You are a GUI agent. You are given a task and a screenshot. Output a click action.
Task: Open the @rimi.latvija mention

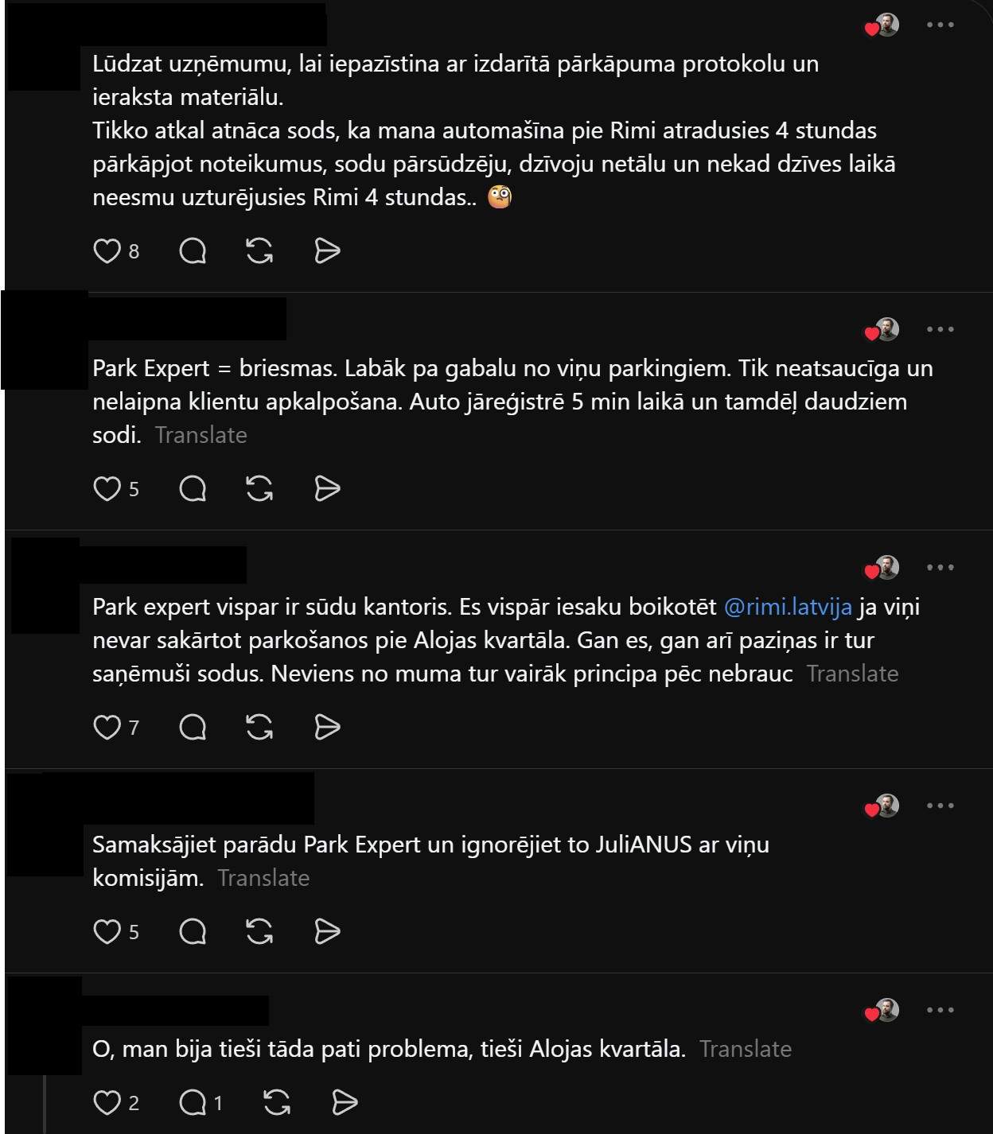coord(788,607)
